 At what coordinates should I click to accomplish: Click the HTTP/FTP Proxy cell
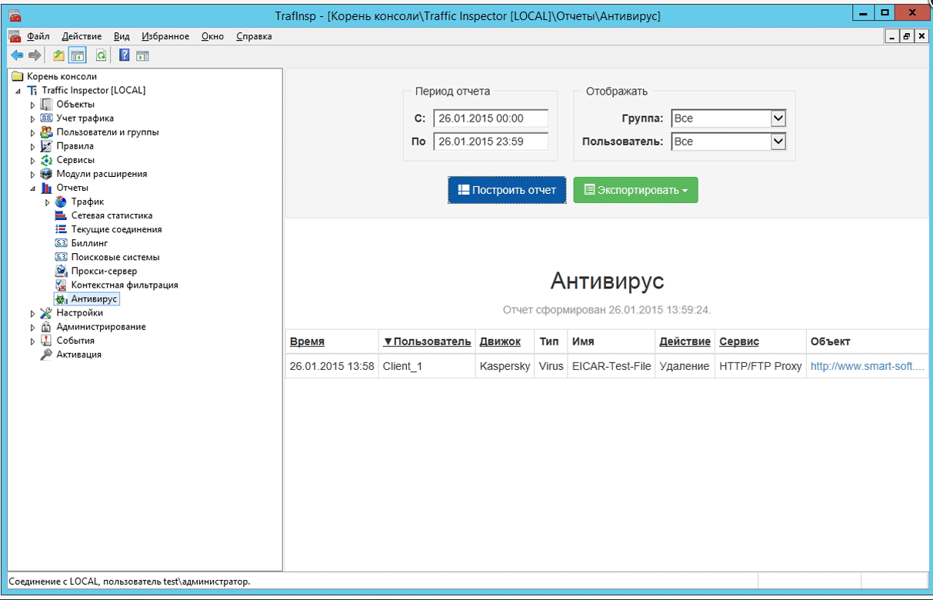[x=761, y=366]
